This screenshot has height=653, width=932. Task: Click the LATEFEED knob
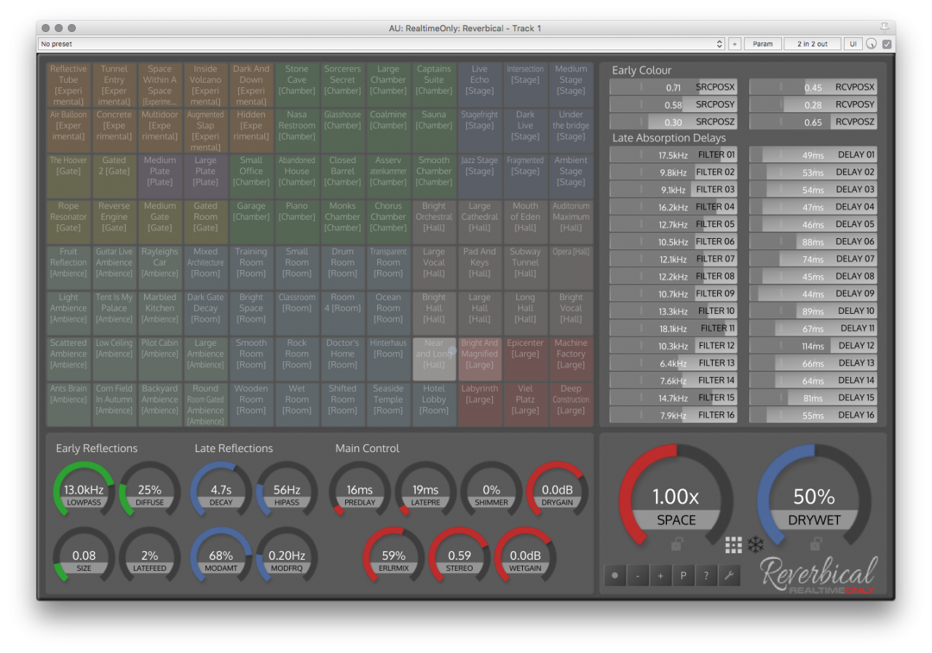click(x=149, y=557)
